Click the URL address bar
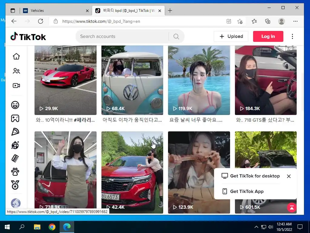The image size is (310, 233). (142, 21)
